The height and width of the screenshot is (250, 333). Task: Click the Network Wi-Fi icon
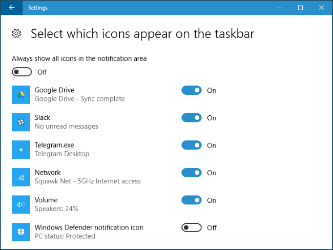[21, 177]
